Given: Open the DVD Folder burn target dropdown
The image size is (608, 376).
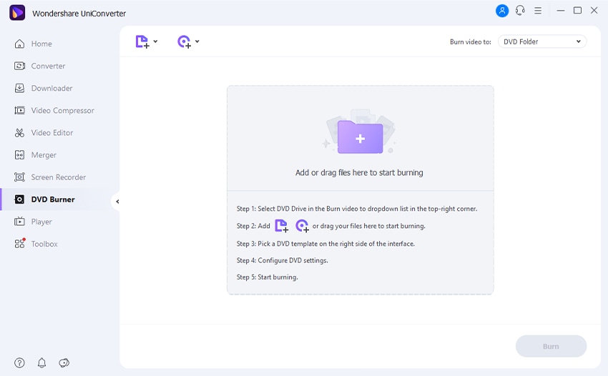Looking at the screenshot, I should pos(541,41).
